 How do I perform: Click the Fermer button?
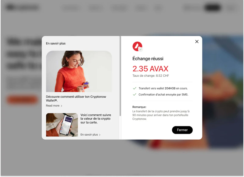click(182, 130)
